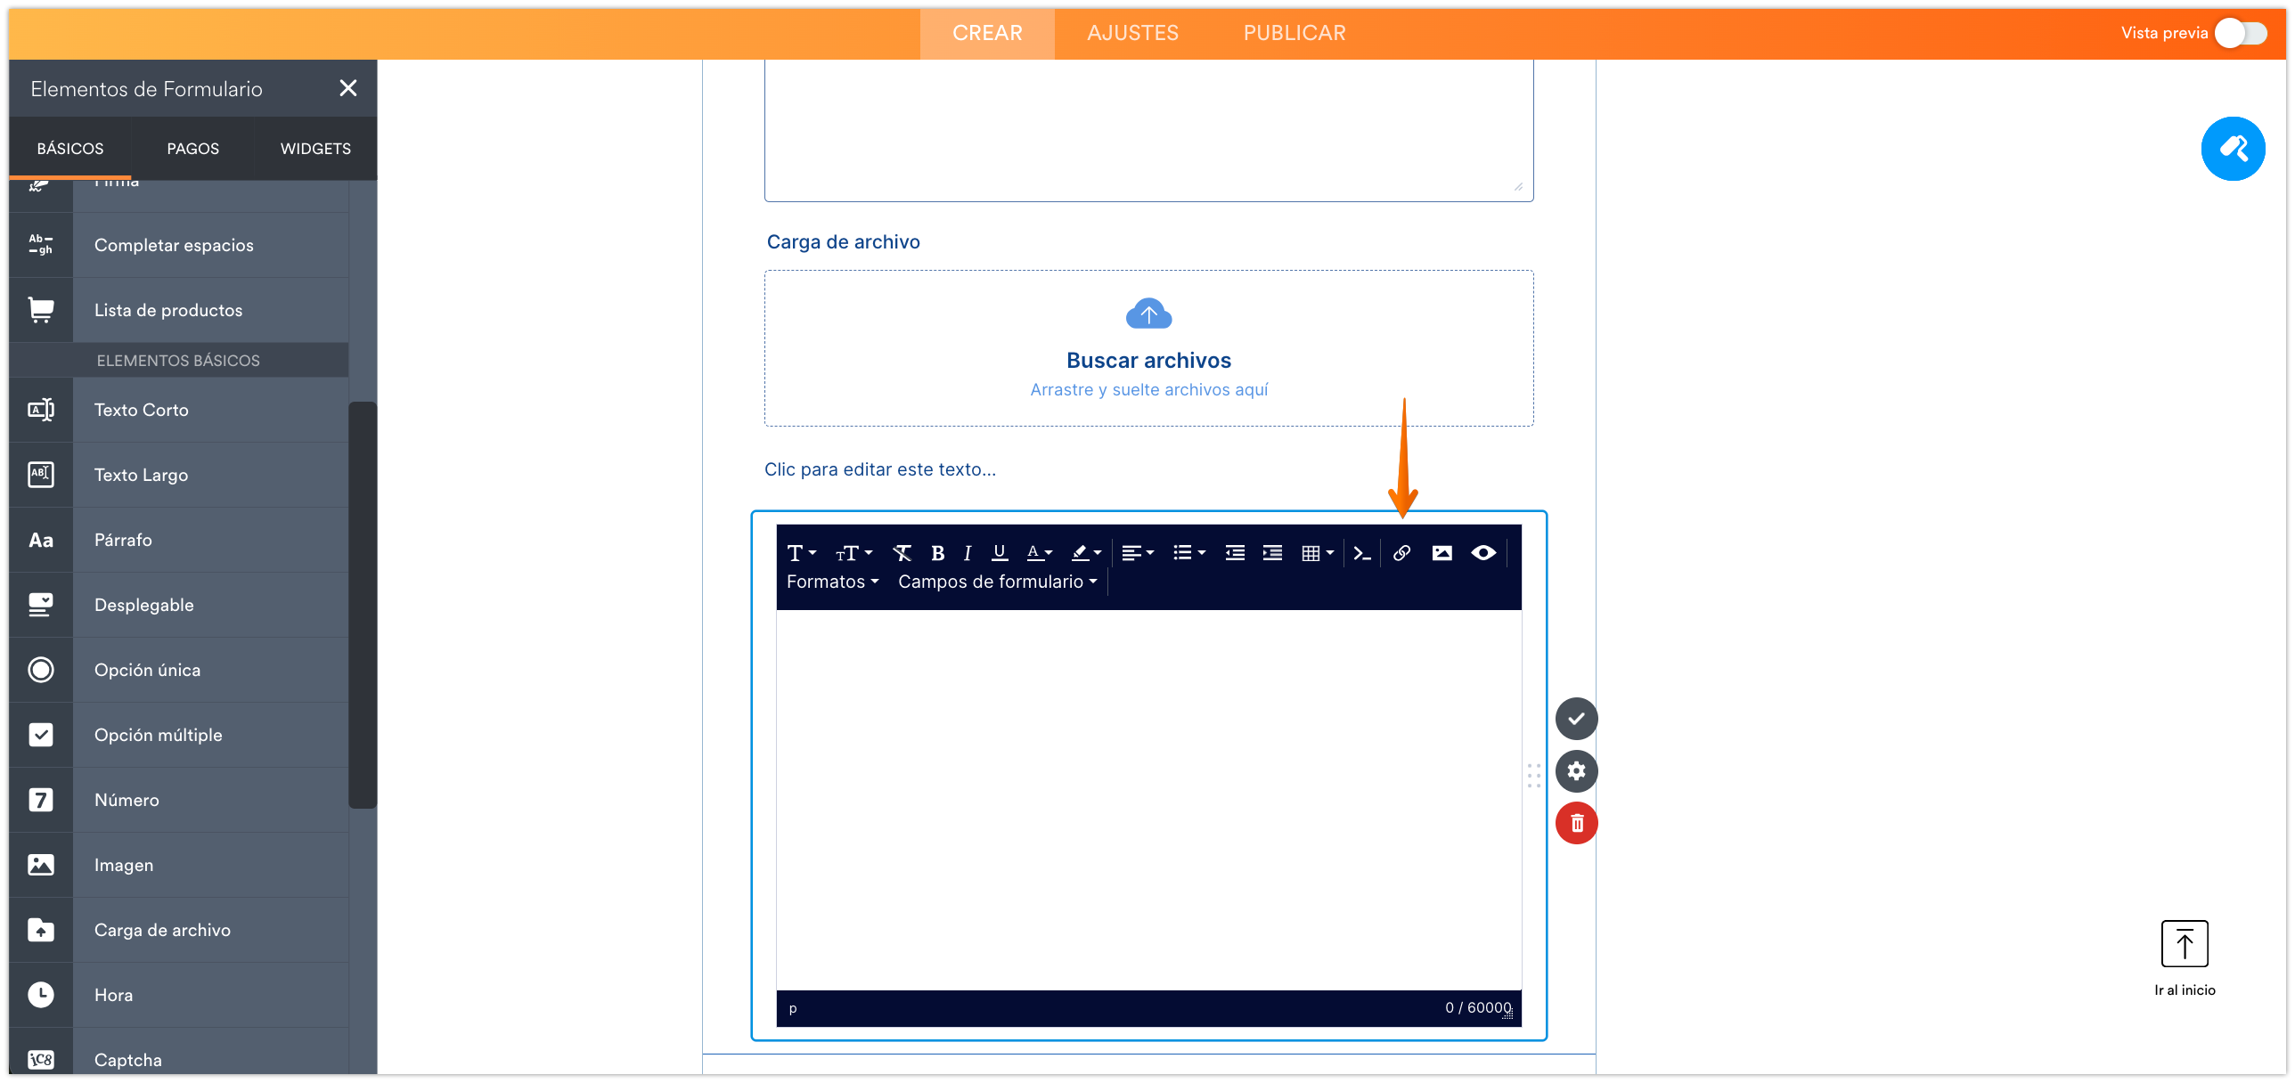Viewport: 2295px width, 1083px height.
Task: Toggle Italic in editor toolbar
Action: (x=967, y=553)
